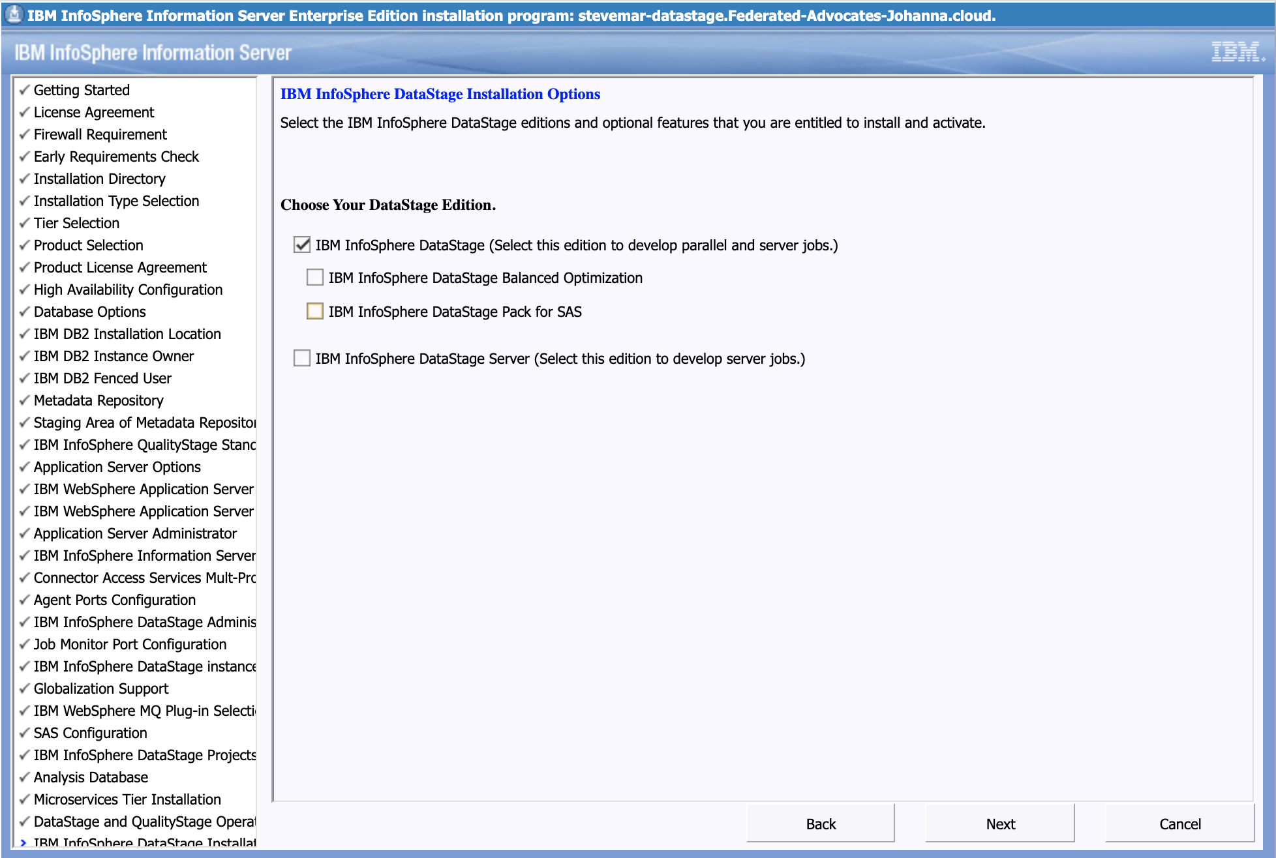Select IBM InfoSphere QualityStage step

tap(145, 445)
